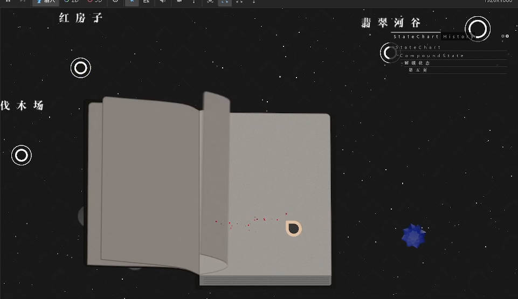Viewport: 518px width, 299px height.
Task: Click the 红房子 location label
Action: click(x=81, y=17)
